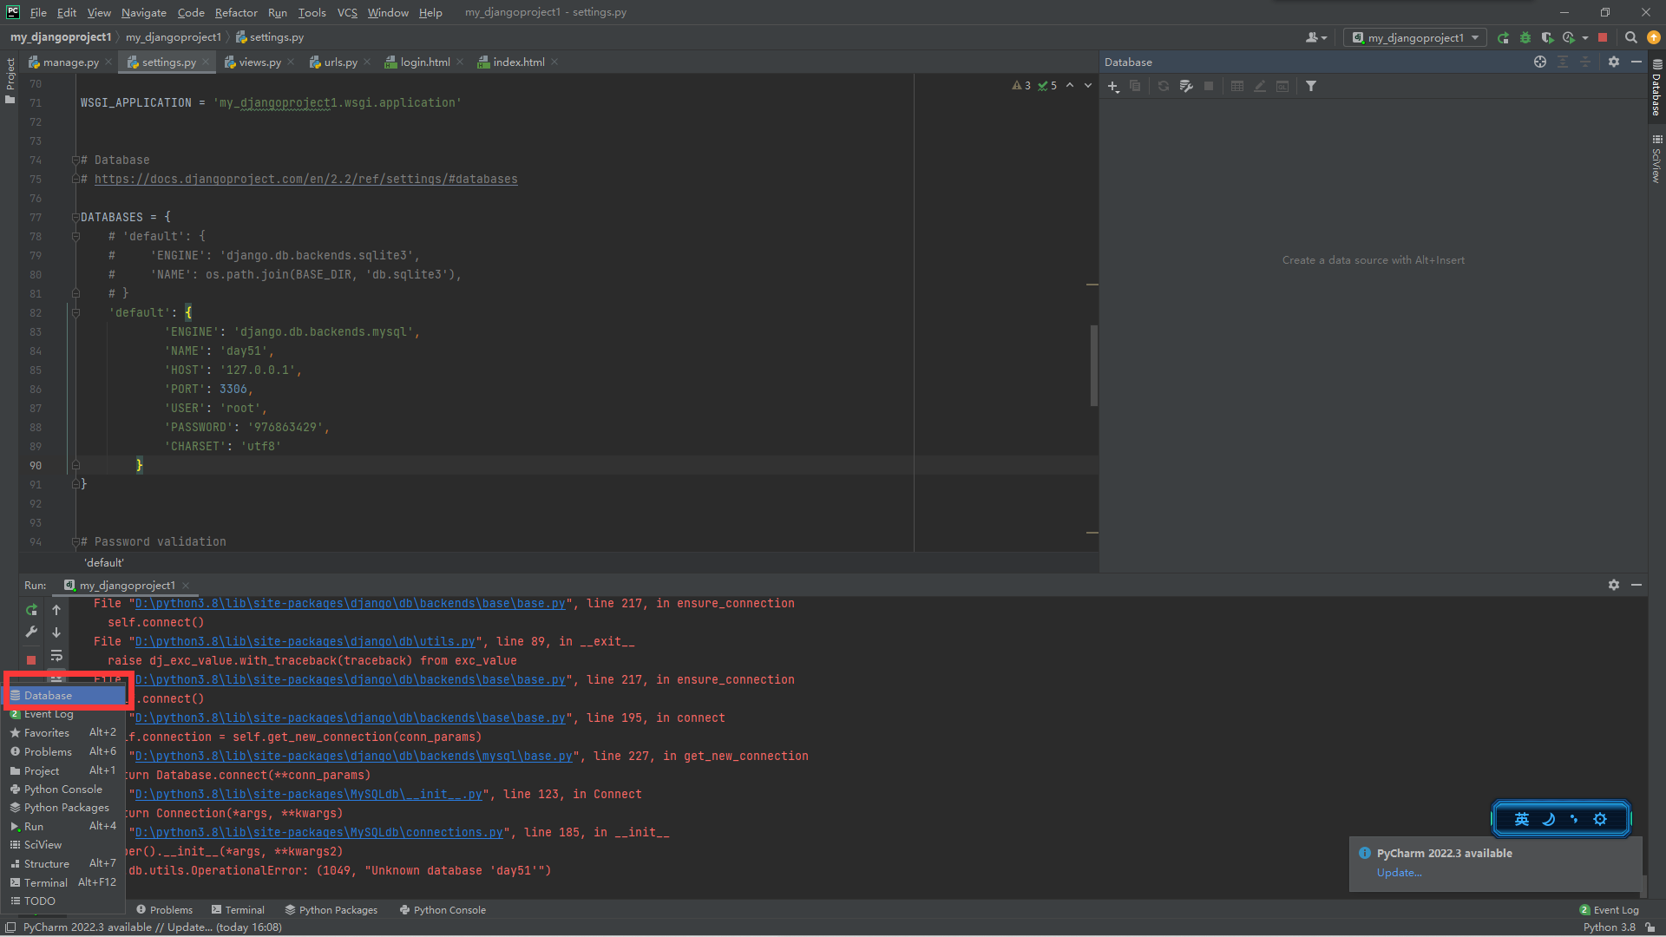Toggle soft-wrap in the Run console
This screenshot has width=1666, height=937.
click(x=56, y=655)
